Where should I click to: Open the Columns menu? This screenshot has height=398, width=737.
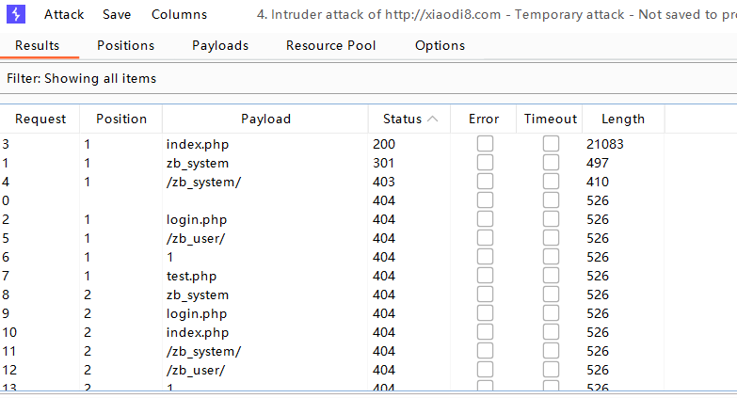179,14
